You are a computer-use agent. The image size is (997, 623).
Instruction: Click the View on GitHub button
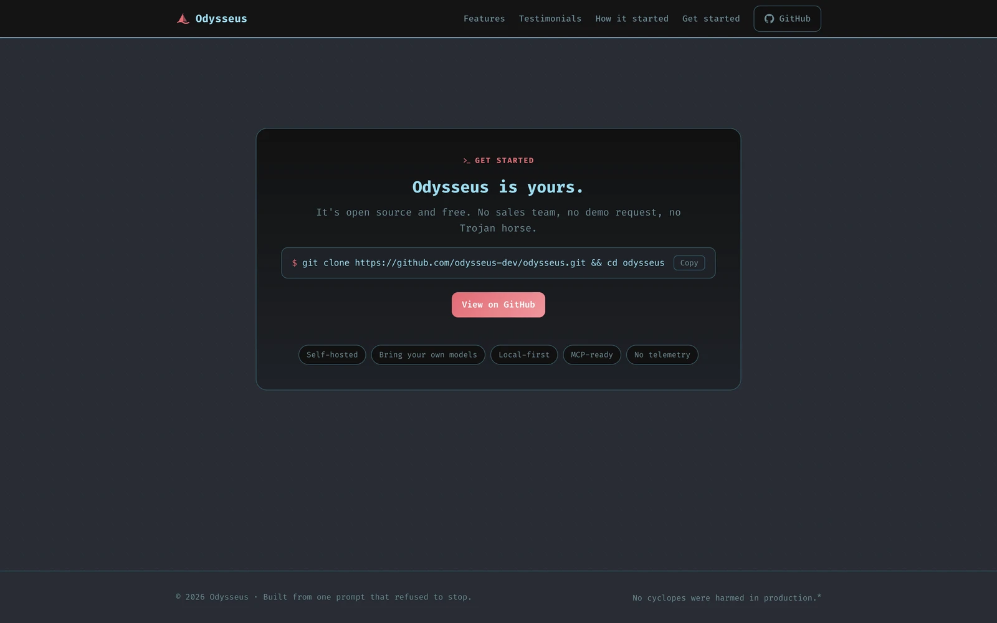click(499, 305)
